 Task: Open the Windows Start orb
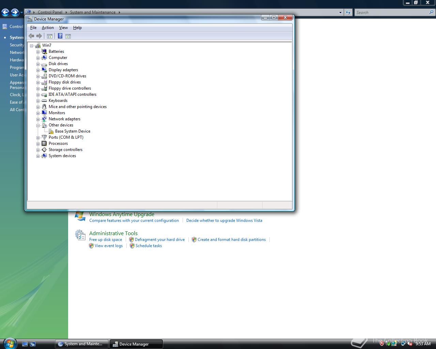(x=10, y=343)
